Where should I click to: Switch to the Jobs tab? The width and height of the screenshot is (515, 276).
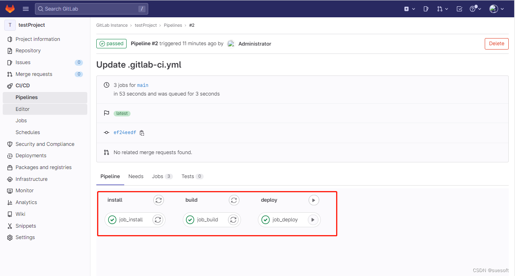point(162,177)
